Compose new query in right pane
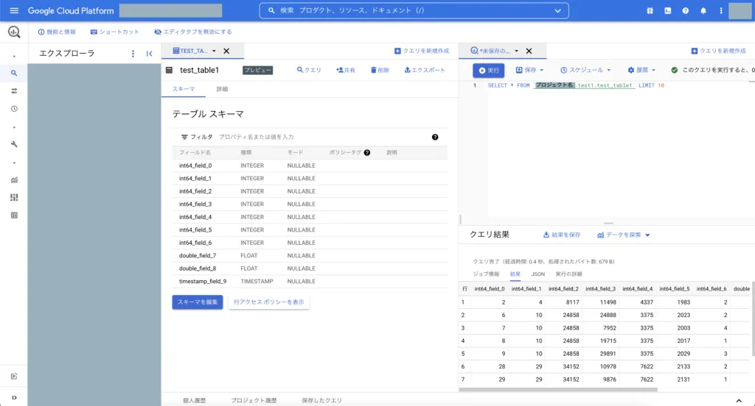This screenshot has width=755, height=406. (x=718, y=51)
